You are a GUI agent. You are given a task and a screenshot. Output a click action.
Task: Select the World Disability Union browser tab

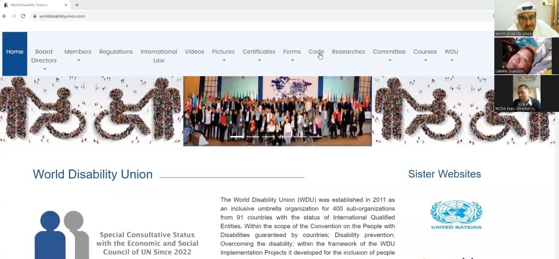tap(35, 5)
